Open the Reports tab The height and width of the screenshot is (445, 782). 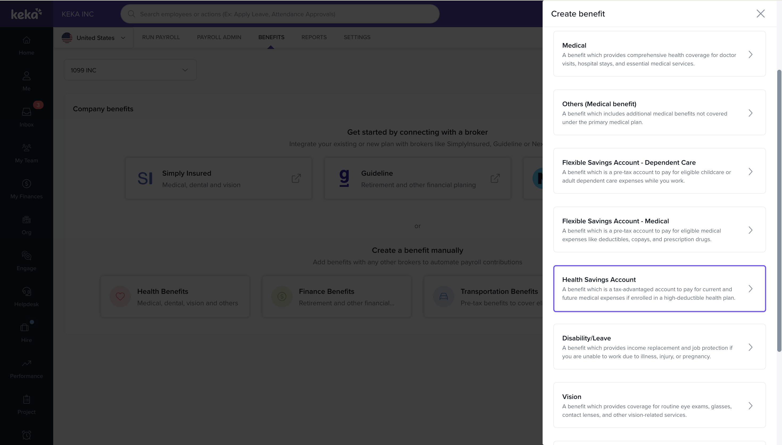(314, 37)
